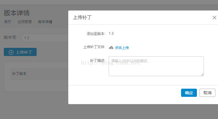
Task: Click 版本详情 breadcrumb item
Action: (x=45, y=22)
